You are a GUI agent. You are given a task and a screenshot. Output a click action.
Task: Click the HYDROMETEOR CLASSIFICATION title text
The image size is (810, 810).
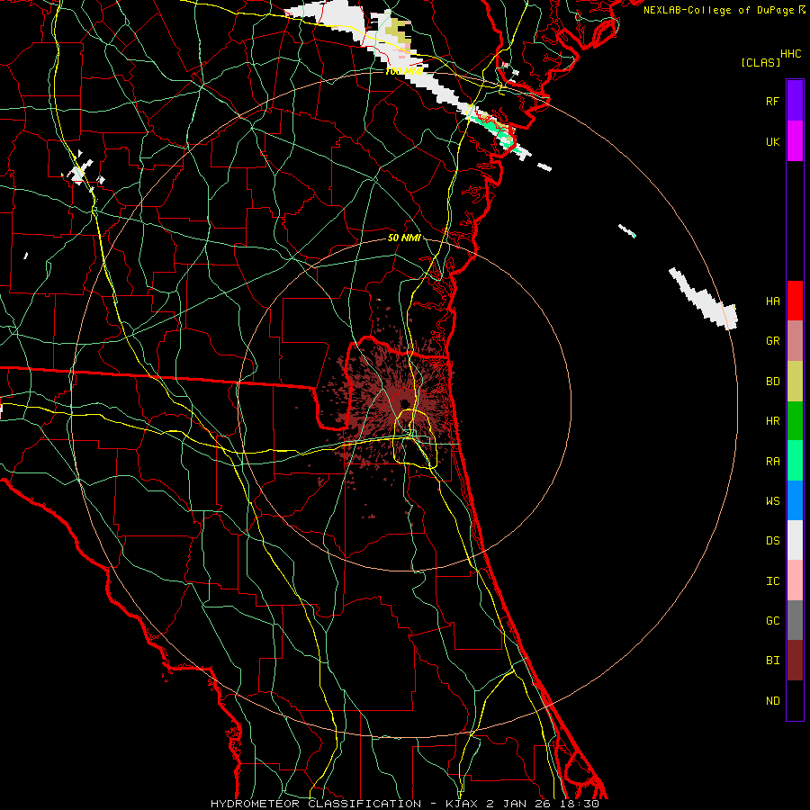point(316,804)
